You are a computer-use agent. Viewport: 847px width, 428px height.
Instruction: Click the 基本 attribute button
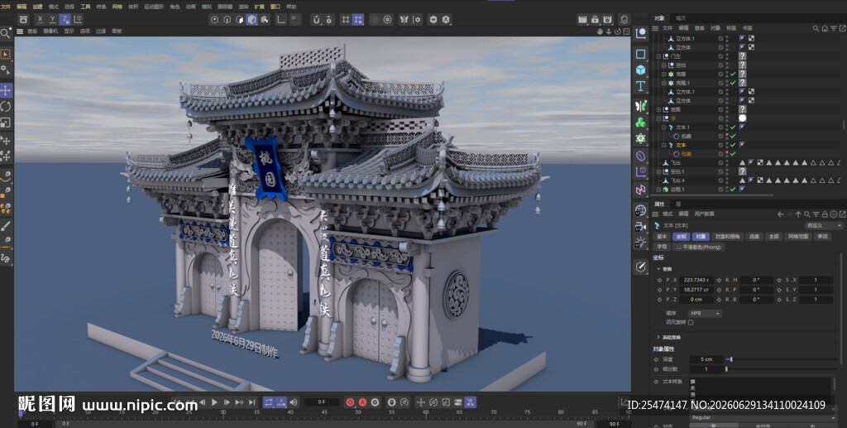(x=662, y=237)
